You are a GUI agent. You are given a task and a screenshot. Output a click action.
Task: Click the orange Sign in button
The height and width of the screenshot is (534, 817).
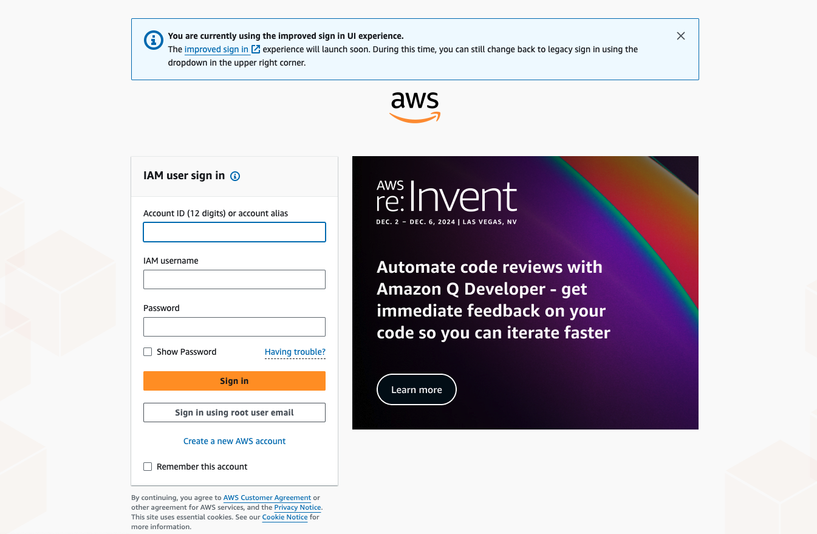click(234, 381)
